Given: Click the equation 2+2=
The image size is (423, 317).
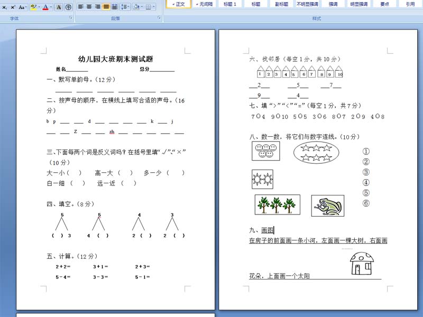Looking at the screenshot, I should [63, 267].
